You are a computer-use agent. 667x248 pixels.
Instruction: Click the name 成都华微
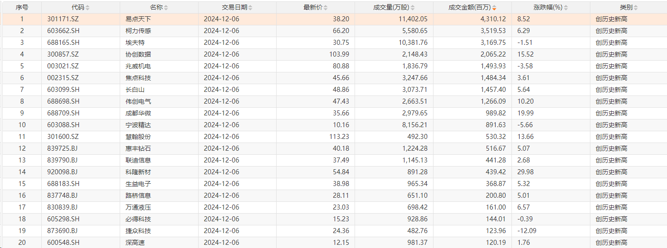click(138, 113)
